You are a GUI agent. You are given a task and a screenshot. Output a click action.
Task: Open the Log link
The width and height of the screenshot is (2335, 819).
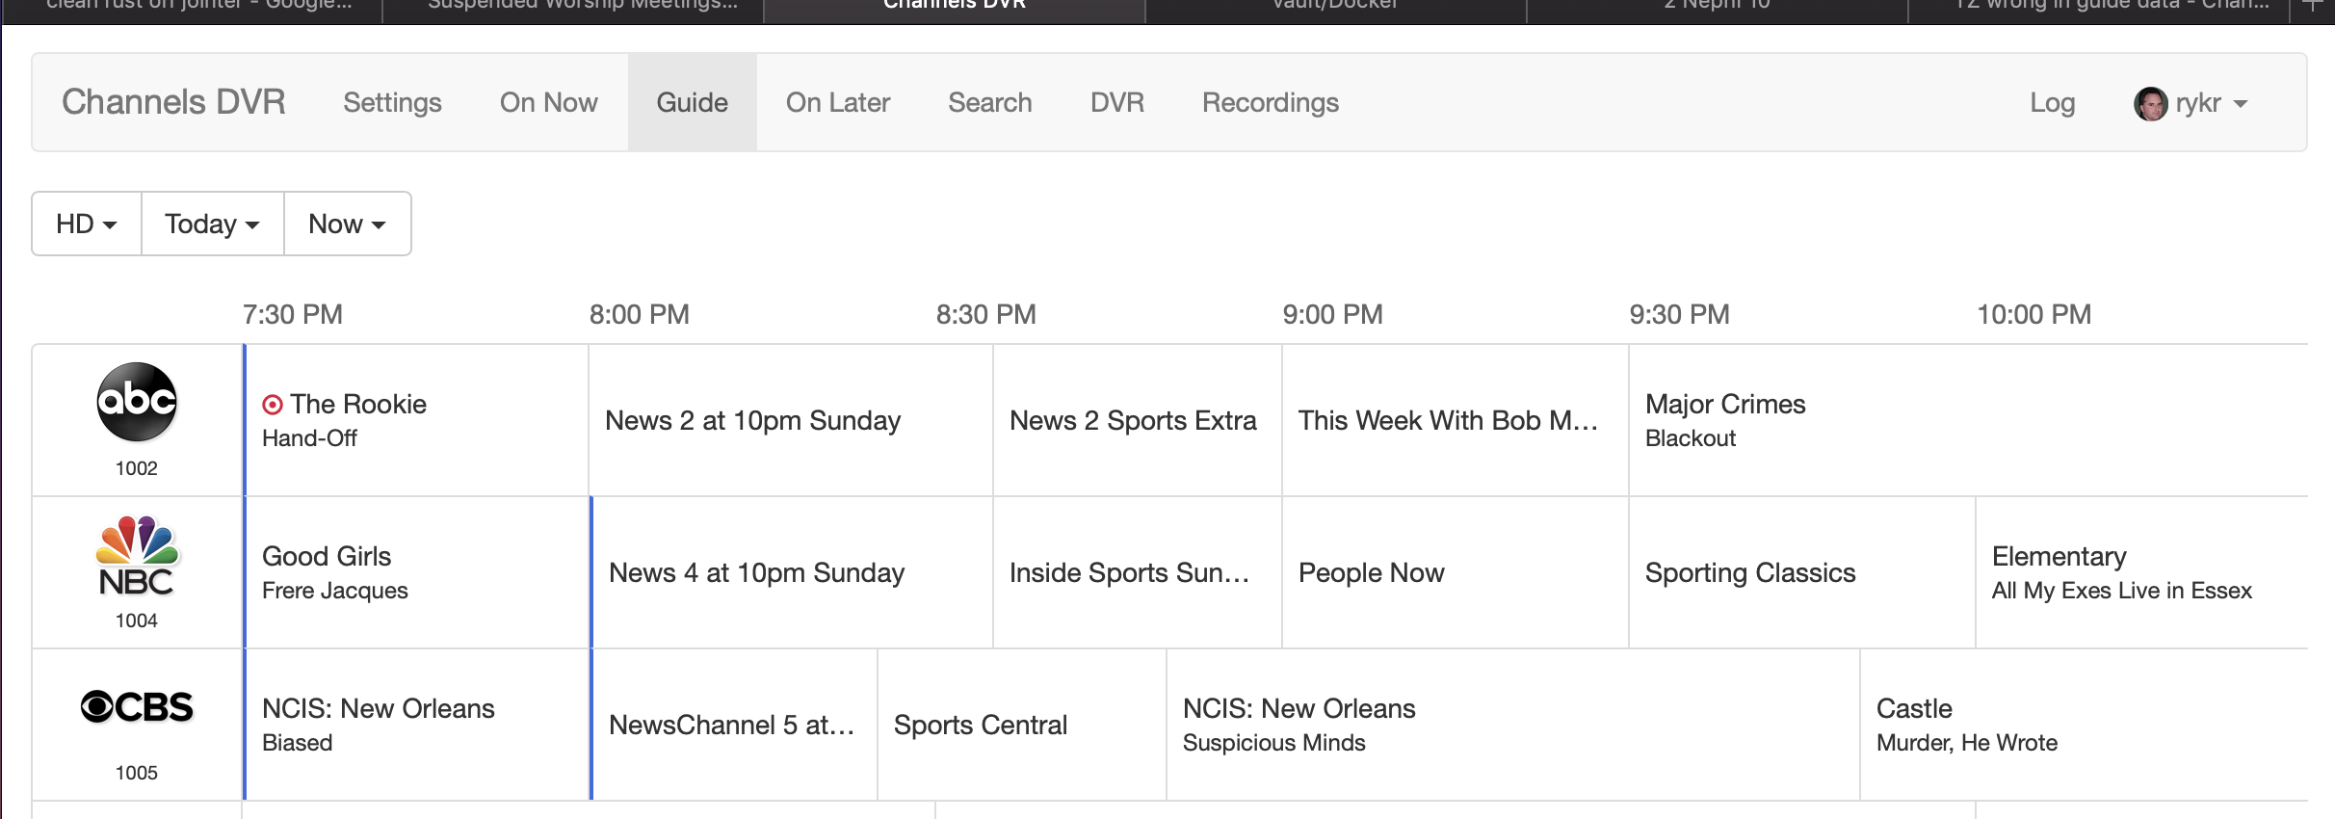(2052, 102)
